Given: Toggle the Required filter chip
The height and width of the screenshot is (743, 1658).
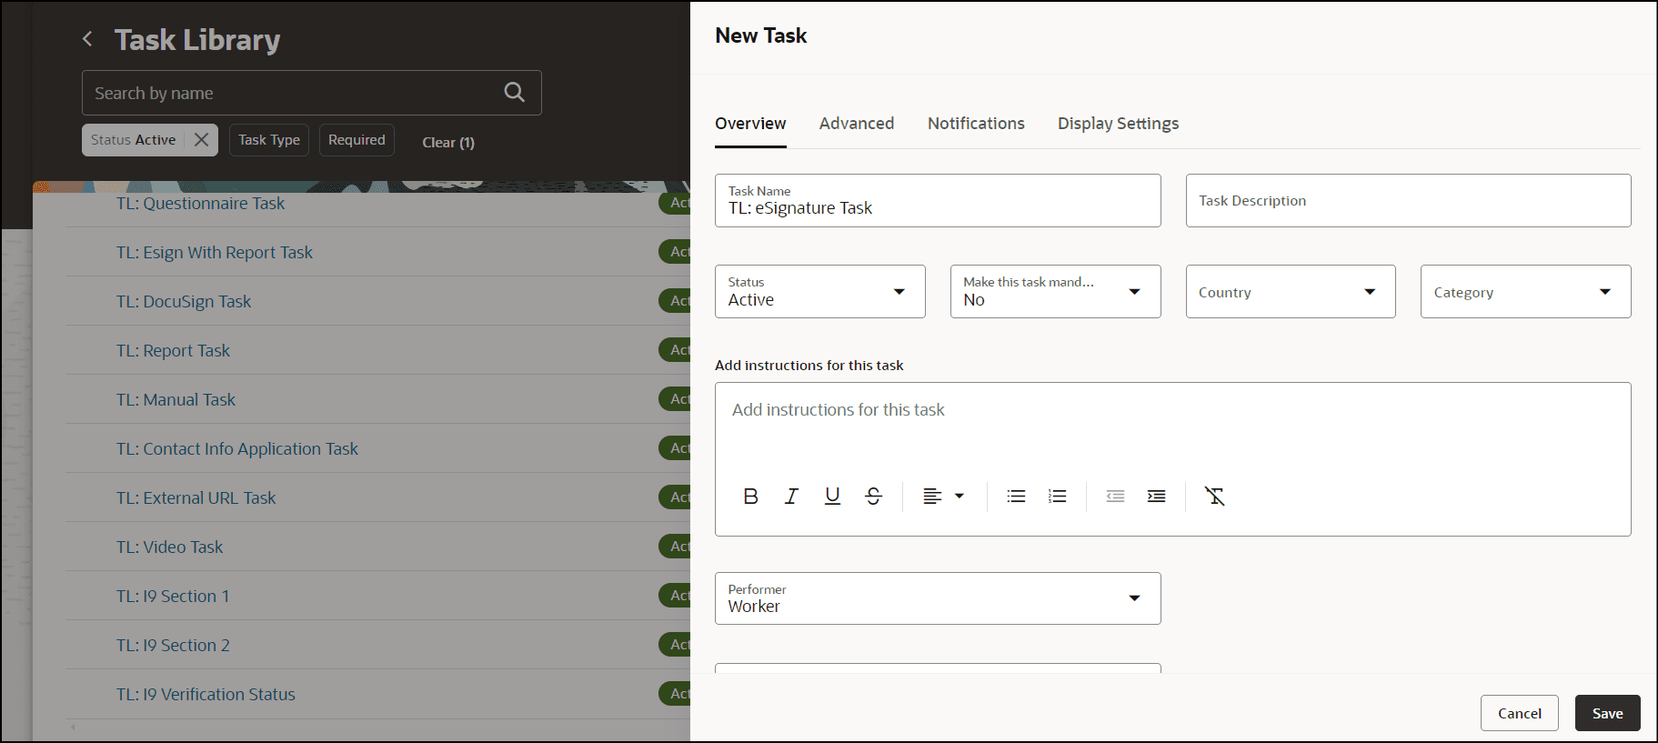Looking at the screenshot, I should (357, 140).
